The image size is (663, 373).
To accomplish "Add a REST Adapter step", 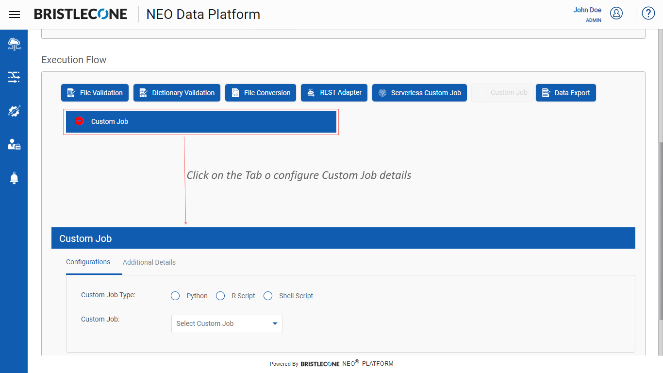I will (334, 93).
